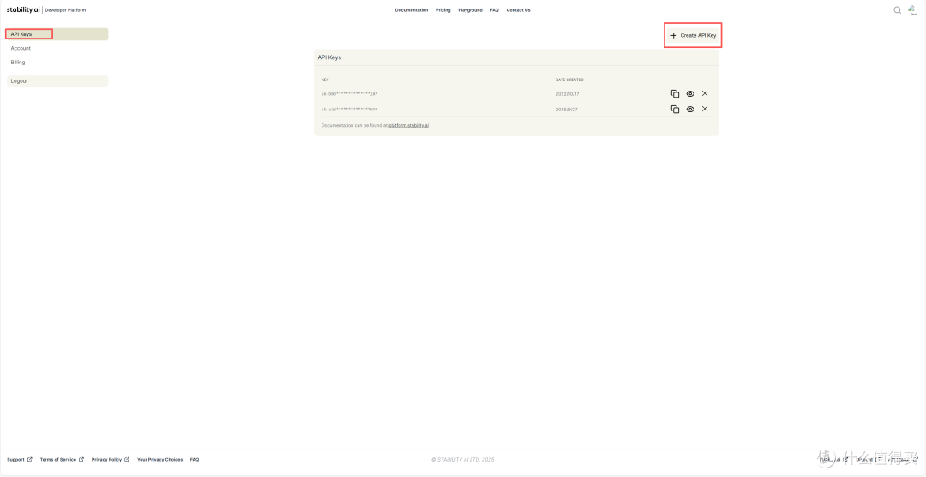This screenshot has width=926, height=477.
Task: Open the Account sidebar section
Action: 21,48
